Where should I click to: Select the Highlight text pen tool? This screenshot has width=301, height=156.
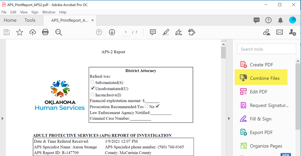[166, 32]
